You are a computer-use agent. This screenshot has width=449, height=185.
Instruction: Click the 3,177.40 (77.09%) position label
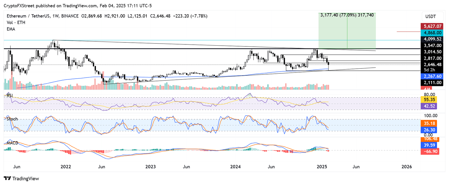pos(347,15)
